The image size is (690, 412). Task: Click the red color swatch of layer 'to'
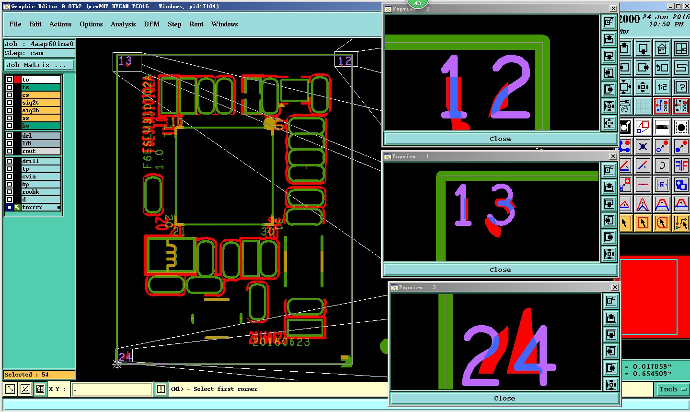(17, 80)
